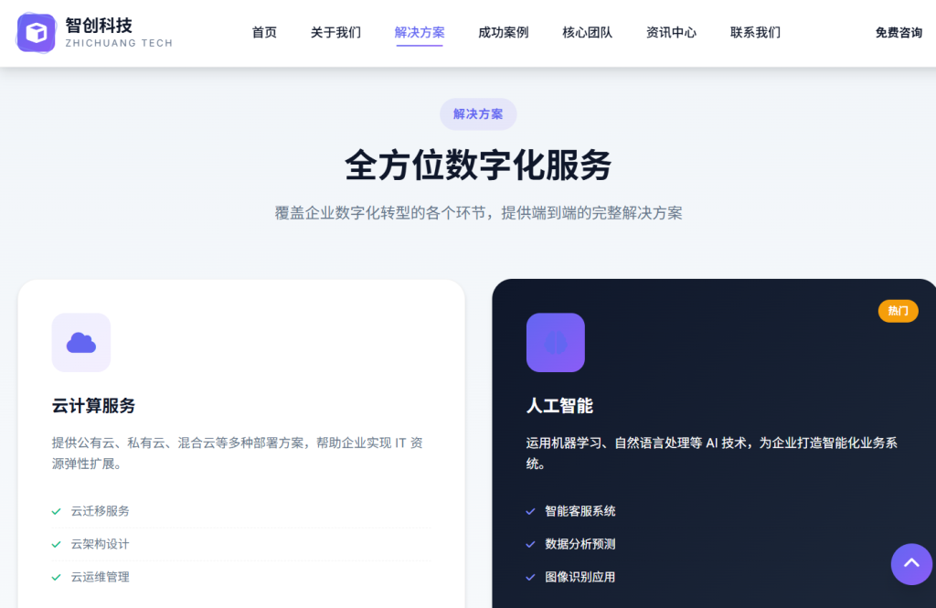Click the cloud icon in 云计算服务 card

pyautogui.click(x=81, y=343)
